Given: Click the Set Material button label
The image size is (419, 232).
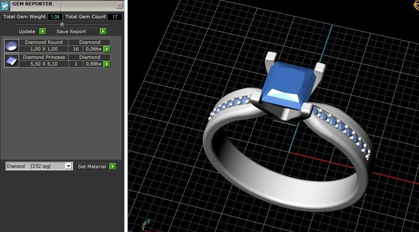Looking at the screenshot, I should point(92,167).
